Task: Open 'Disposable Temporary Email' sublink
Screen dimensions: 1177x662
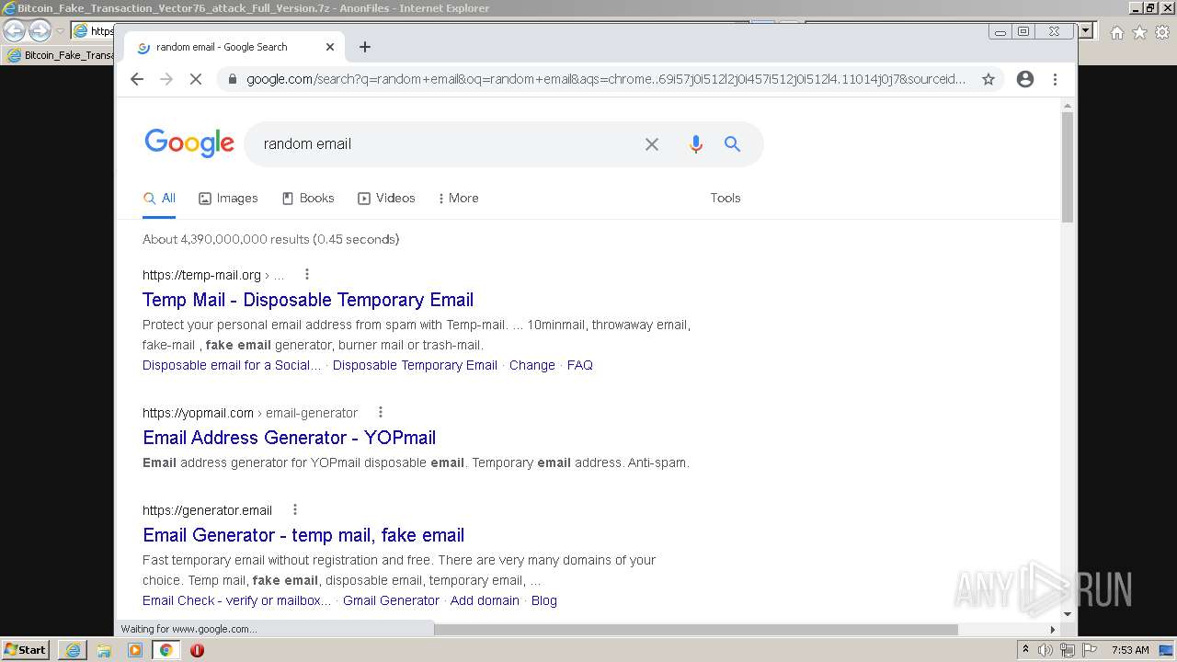Action: [415, 365]
